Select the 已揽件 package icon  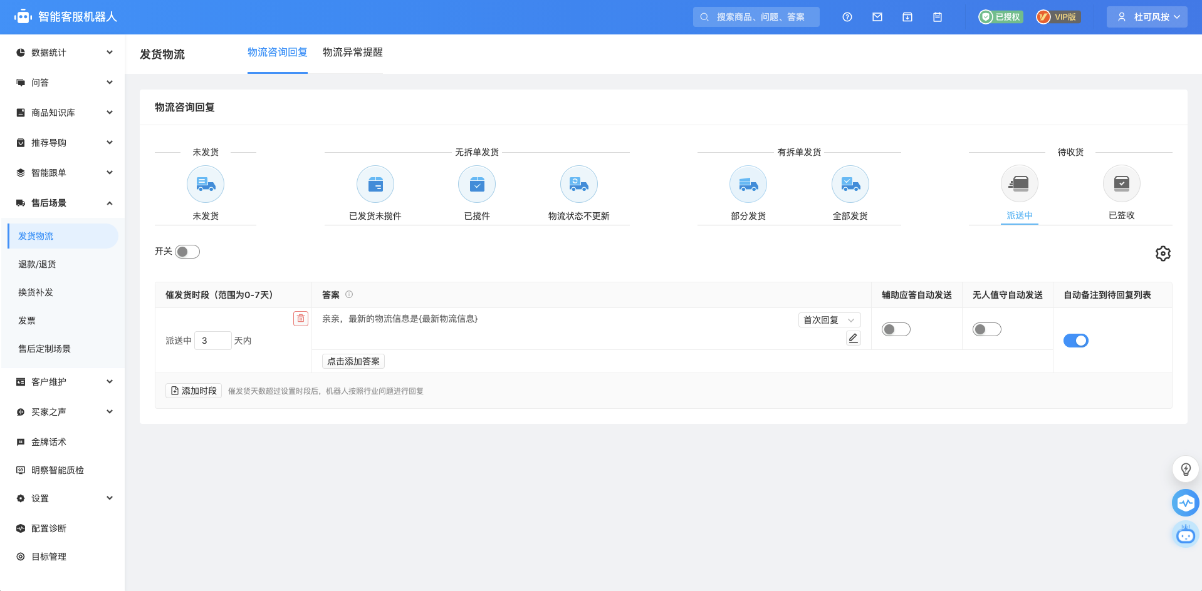pyautogui.click(x=477, y=184)
